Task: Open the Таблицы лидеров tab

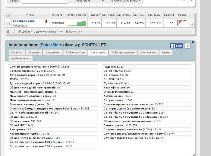Action: (123, 53)
